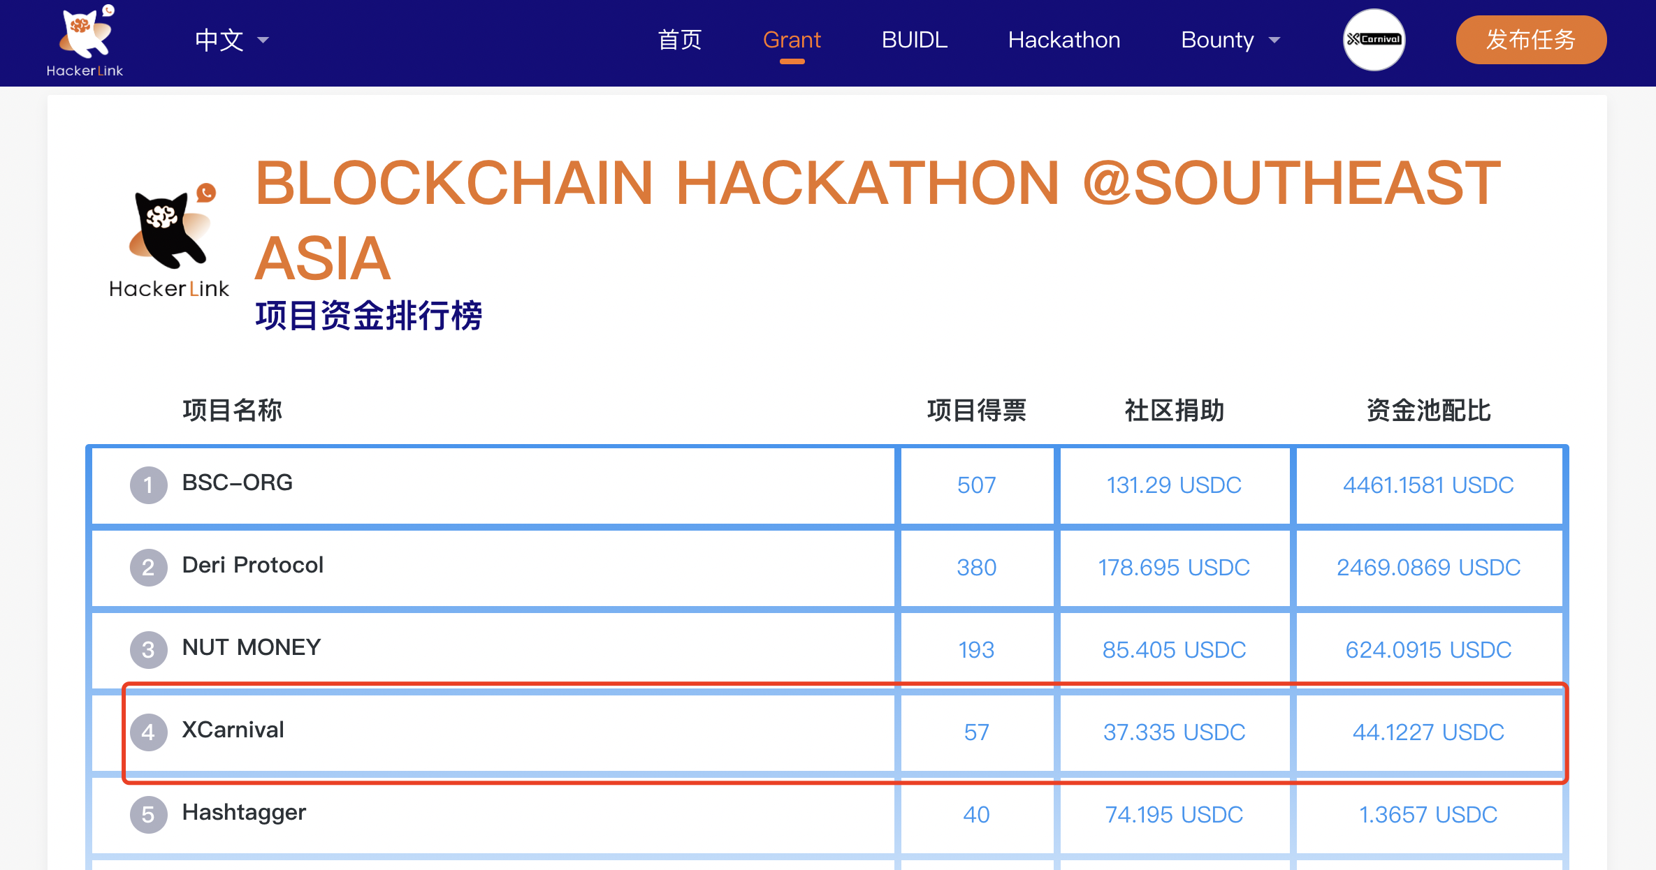
Task: Expand the 中文 language dropdown
Action: [232, 40]
